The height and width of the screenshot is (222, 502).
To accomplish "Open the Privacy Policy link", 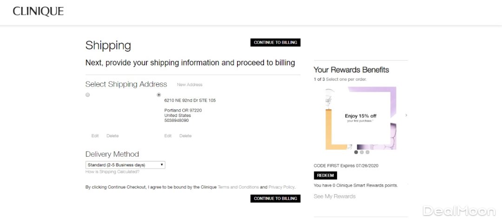I will pos(281,187).
